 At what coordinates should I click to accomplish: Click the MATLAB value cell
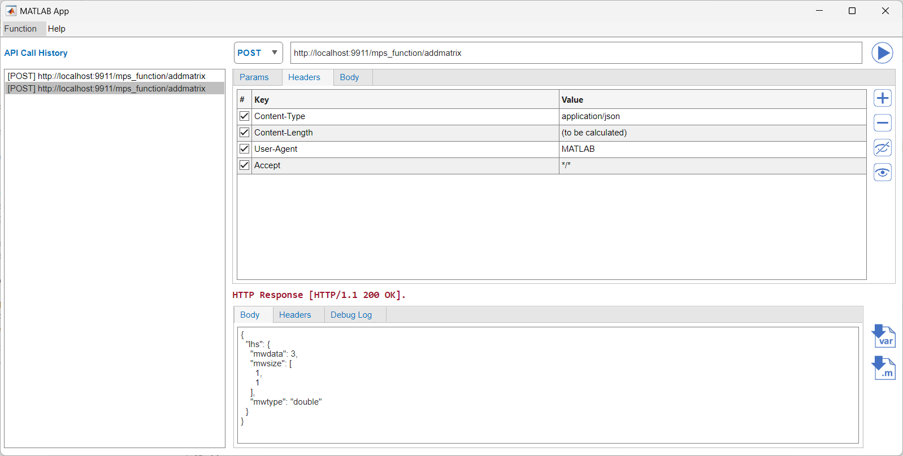pos(713,149)
